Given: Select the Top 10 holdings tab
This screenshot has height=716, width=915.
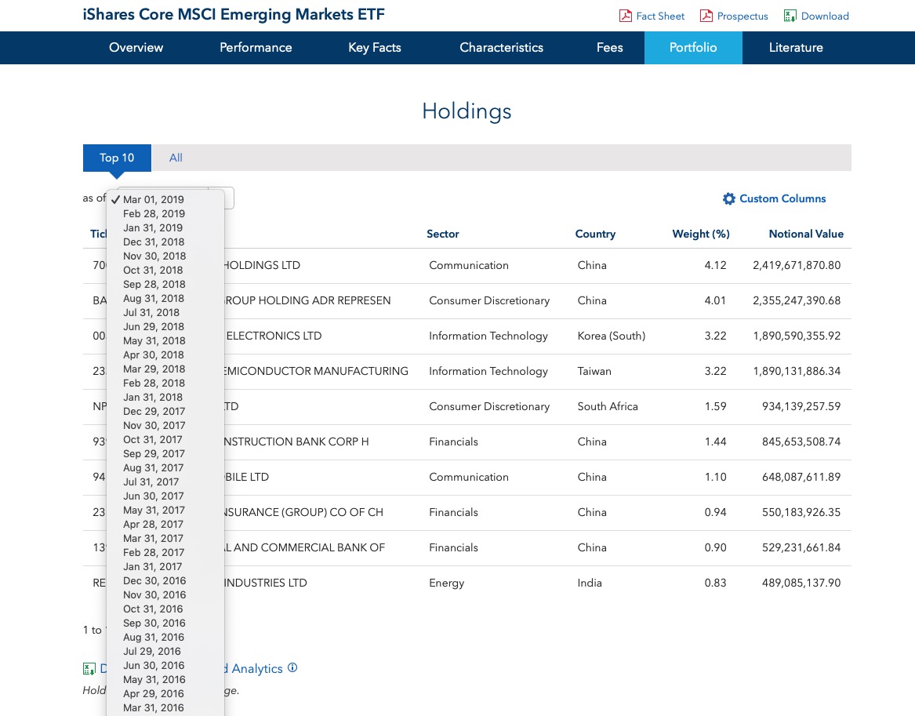Looking at the screenshot, I should point(117,158).
